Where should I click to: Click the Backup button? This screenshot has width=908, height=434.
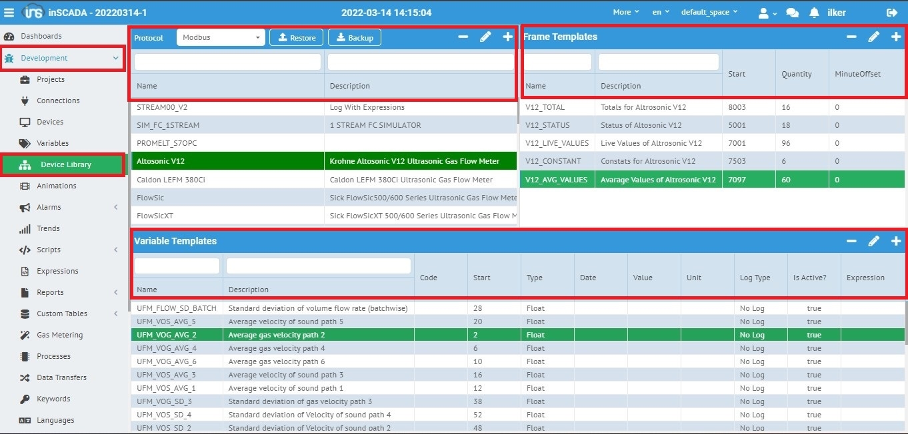point(354,38)
